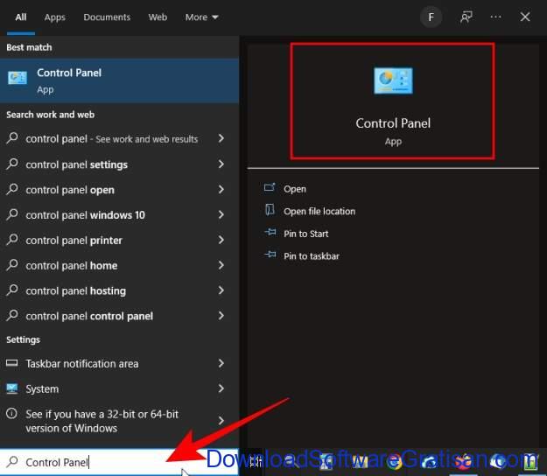Screen dimensions: 547x476
Task: Expand the 'control panel settings' chevron
Action: coord(221,164)
